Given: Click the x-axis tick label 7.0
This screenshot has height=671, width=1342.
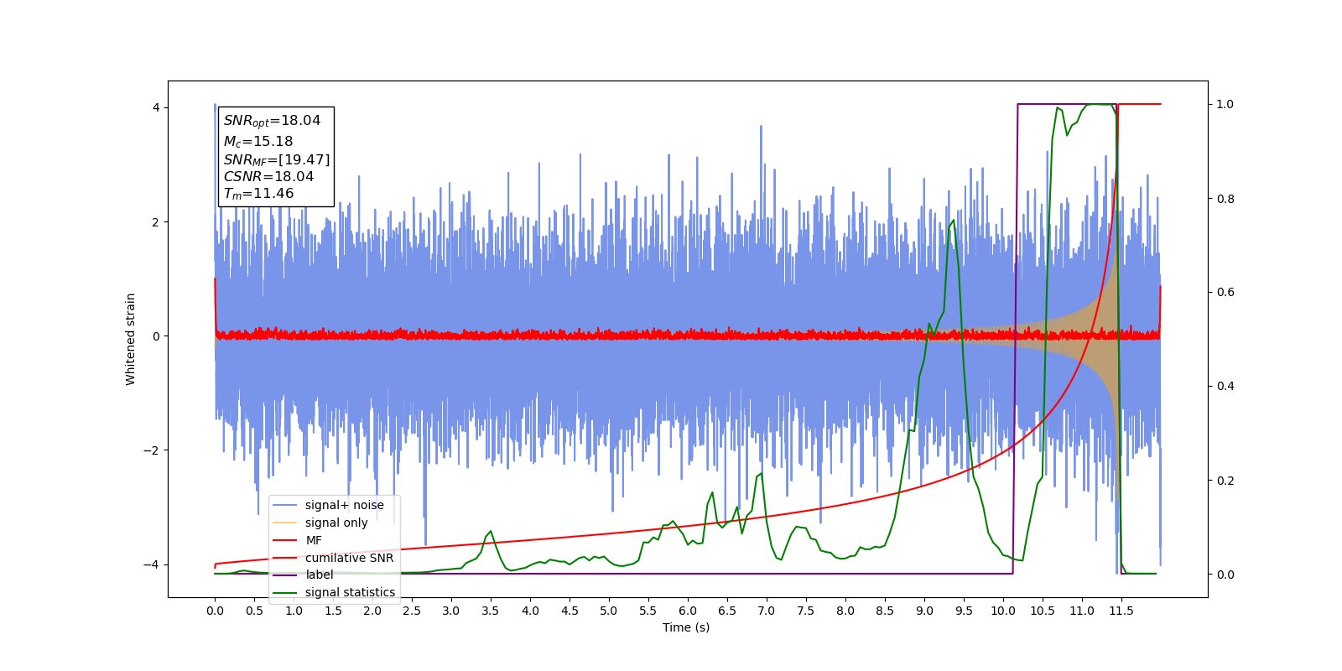Looking at the screenshot, I should coord(767,611).
